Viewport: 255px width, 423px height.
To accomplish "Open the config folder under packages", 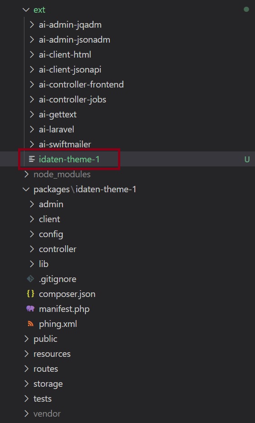I will (x=51, y=234).
